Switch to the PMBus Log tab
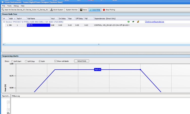This screenshot has height=114, width=190. 16,96
